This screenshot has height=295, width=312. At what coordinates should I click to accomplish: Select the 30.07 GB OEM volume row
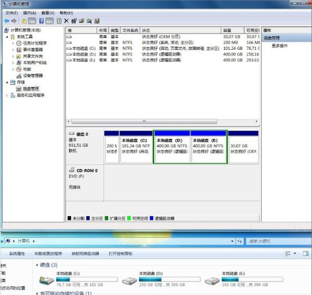pos(163,37)
